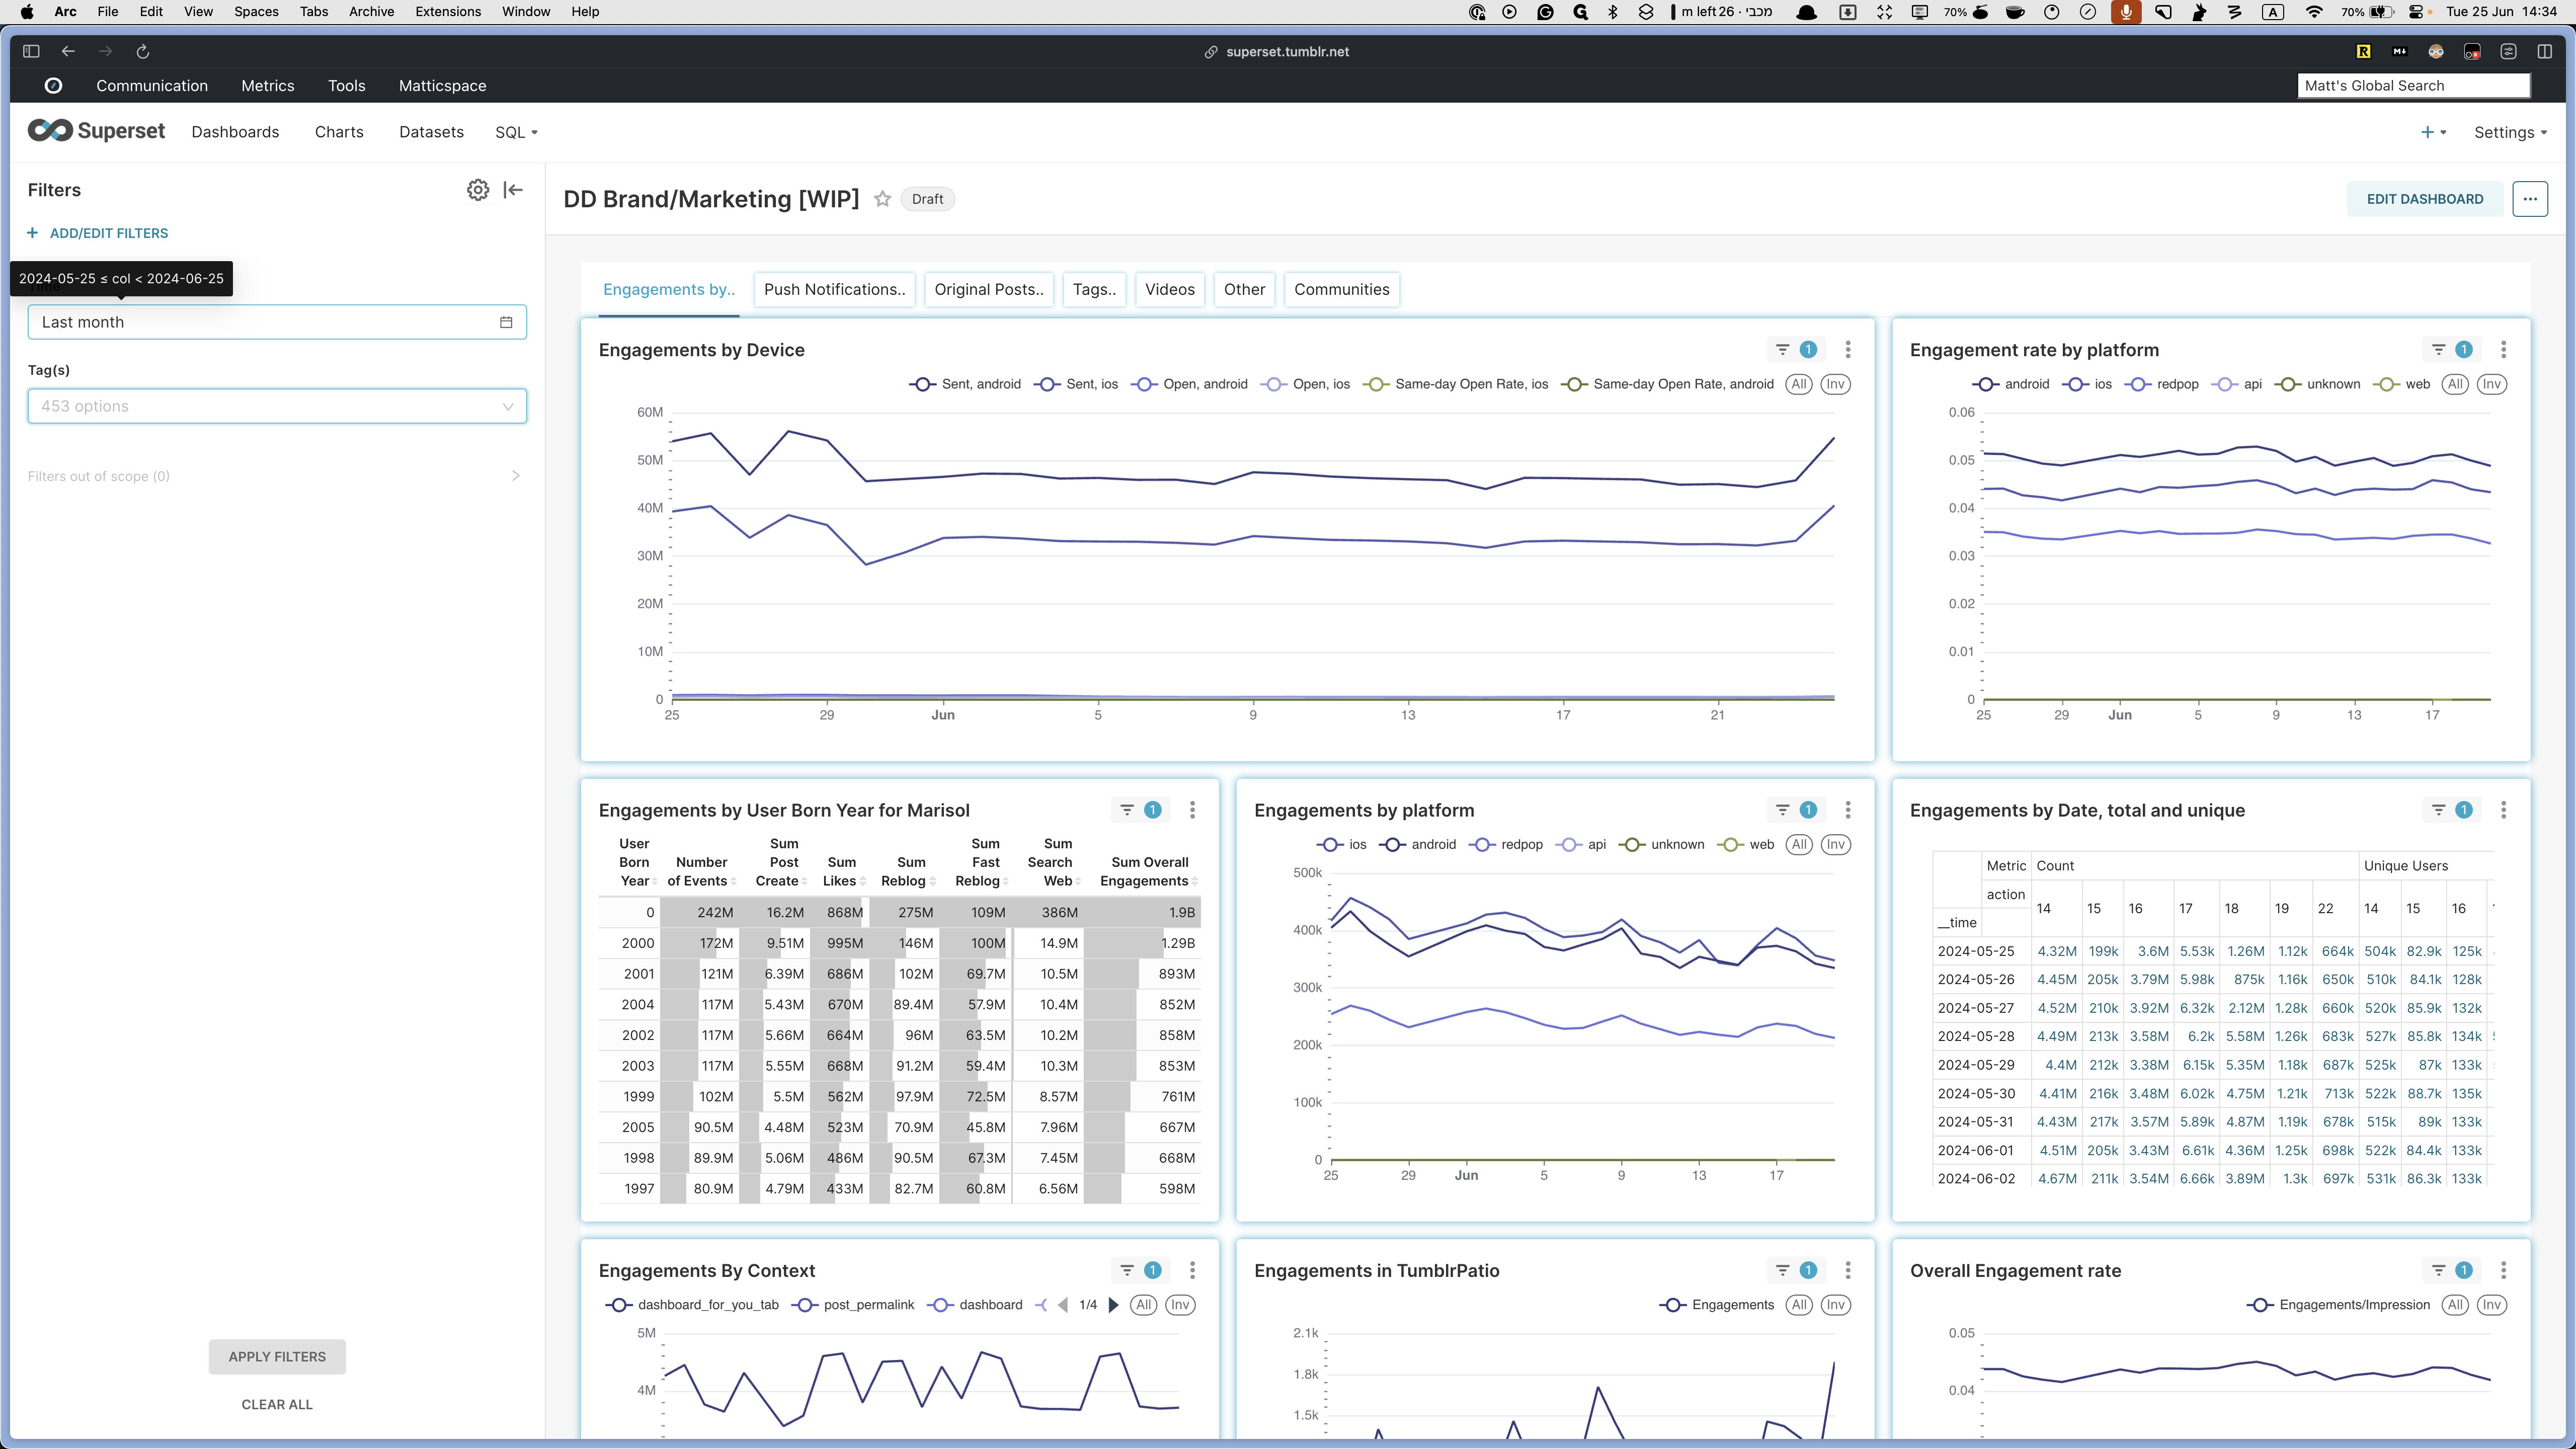Show applied filters on Born Year table
The image size is (2576, 1449).
(1139, 810)
